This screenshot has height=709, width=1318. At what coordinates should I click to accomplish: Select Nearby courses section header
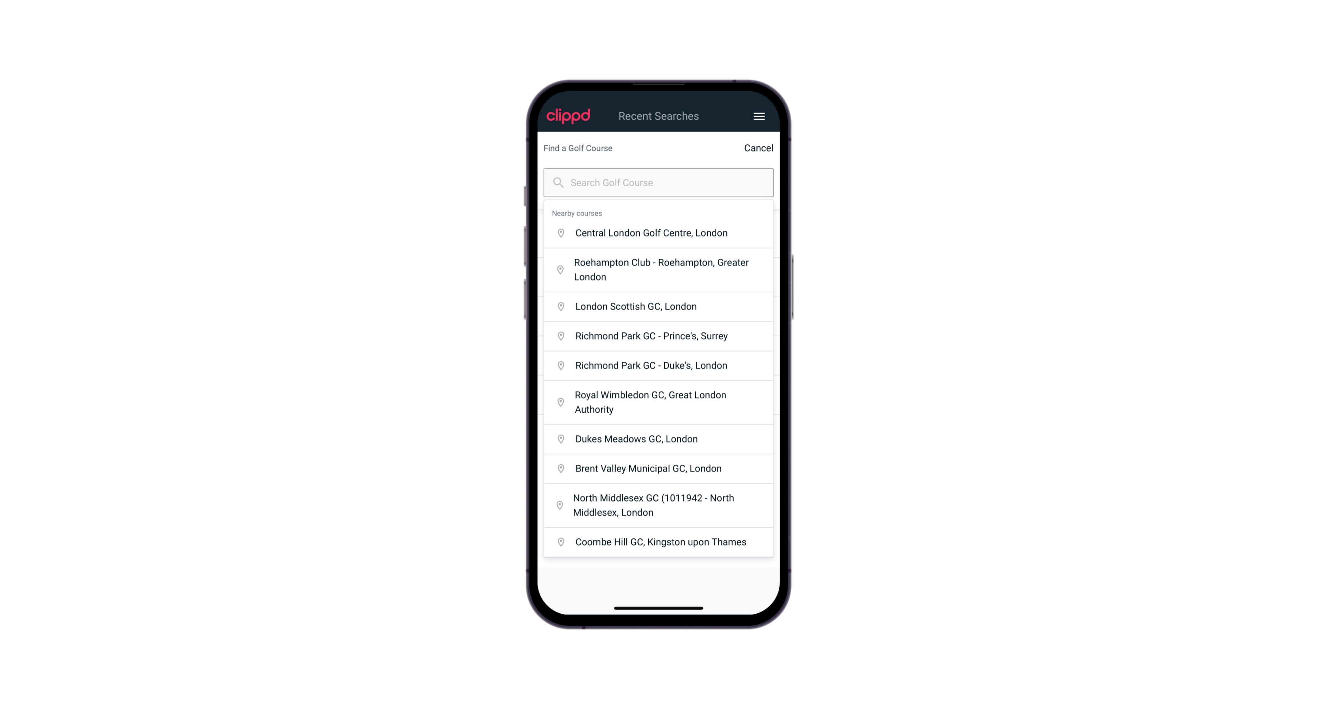click(x=577, y=212)
